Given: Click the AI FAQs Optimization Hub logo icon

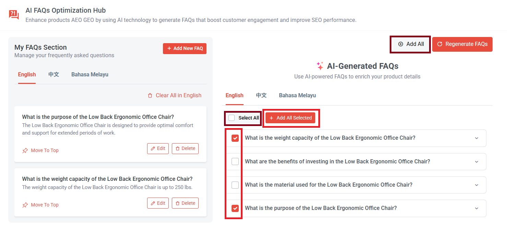Looking at the screenshot, I should 13,14.
